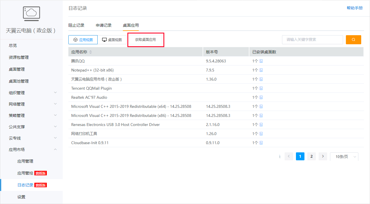
Task: Sort by the 应用名称 column sort arrows
Action: click(x=91, y=52)
